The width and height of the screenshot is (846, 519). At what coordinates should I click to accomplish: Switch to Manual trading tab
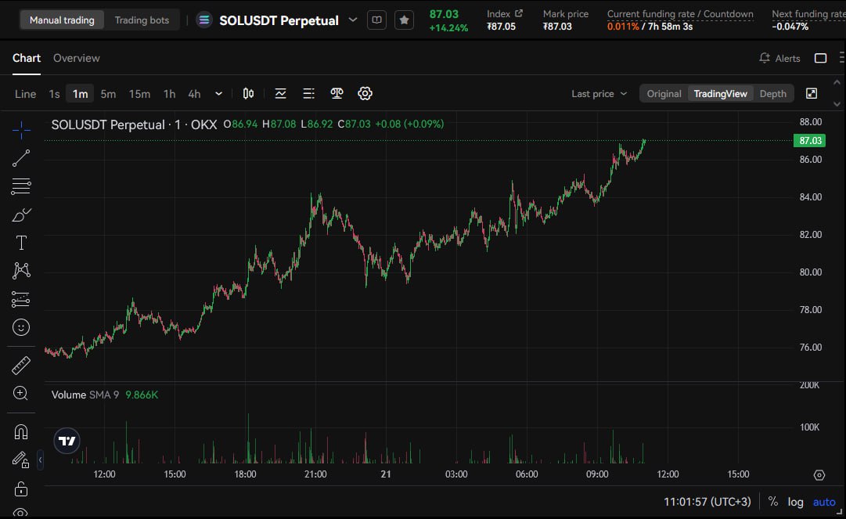(x=62, y=20)
